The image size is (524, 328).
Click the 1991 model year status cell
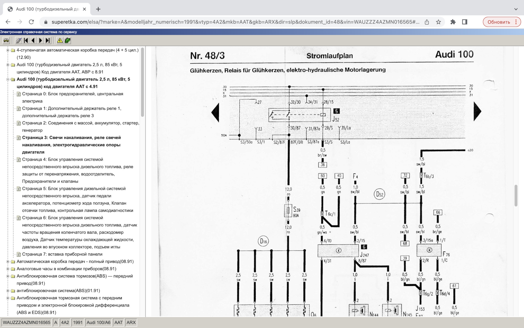coord(78,323)
